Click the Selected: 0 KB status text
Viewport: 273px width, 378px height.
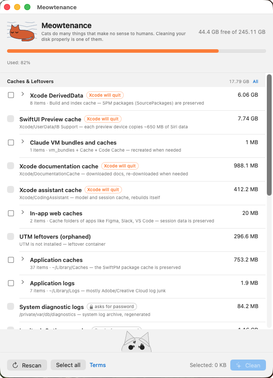[x=208, y=365]
